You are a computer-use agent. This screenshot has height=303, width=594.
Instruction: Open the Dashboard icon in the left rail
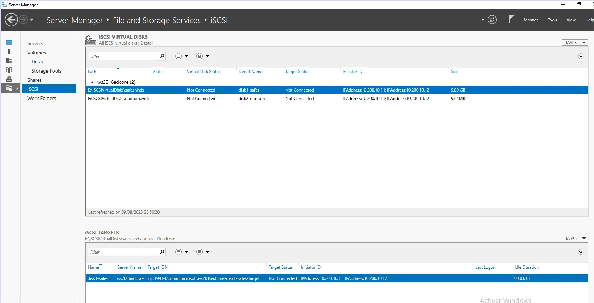[x=9, y=42]
